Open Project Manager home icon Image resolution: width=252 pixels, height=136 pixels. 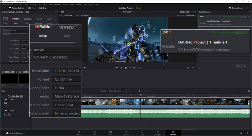point(241,133)
